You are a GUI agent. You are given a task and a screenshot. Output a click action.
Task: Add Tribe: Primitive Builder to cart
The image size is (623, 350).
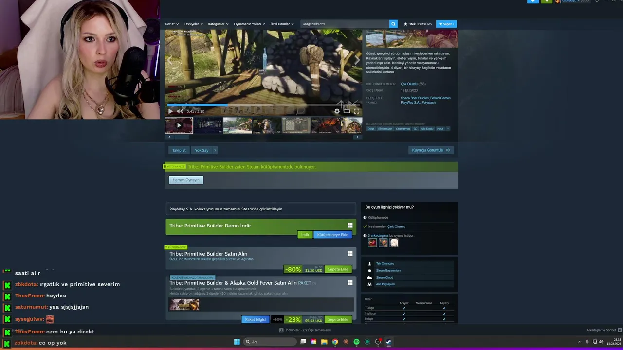(x=338, y=269)
